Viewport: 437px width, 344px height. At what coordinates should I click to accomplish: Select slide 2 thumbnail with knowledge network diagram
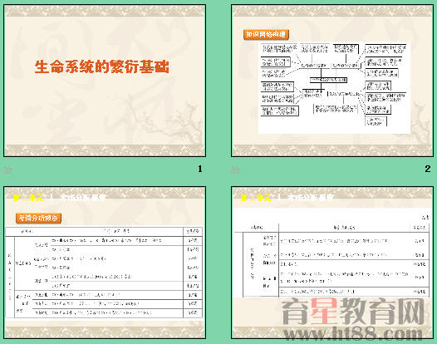[x=332, y=81]
